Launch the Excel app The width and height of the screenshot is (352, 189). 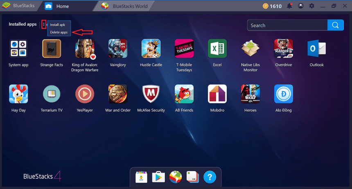(217, 49)
